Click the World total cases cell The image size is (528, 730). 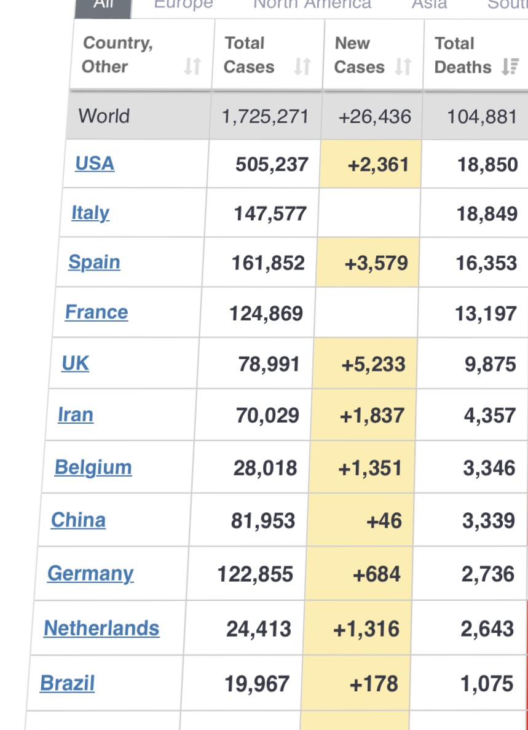pyautogui.click(x=265, y=116)
